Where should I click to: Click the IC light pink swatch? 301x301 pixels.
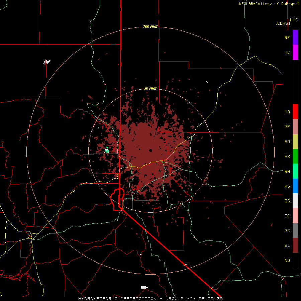coord(295,216)
